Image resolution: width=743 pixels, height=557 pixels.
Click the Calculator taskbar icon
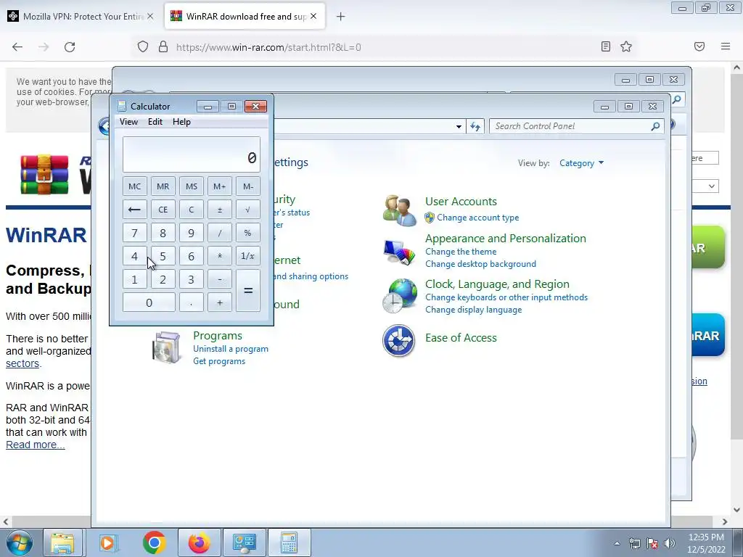(x=289, y=542)
